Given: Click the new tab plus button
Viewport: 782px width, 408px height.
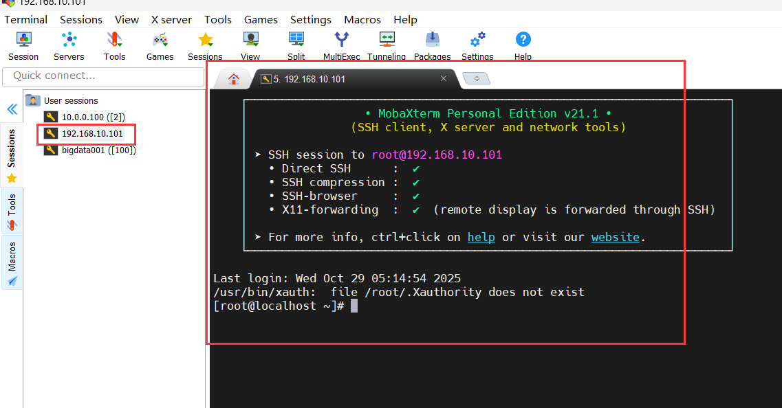Looking at the screenshot, I should 476,79.
